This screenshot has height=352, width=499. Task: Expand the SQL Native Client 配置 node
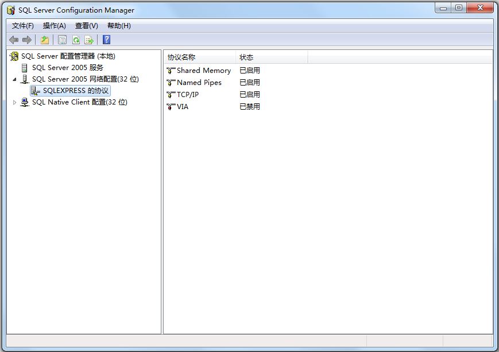point(14,102)
